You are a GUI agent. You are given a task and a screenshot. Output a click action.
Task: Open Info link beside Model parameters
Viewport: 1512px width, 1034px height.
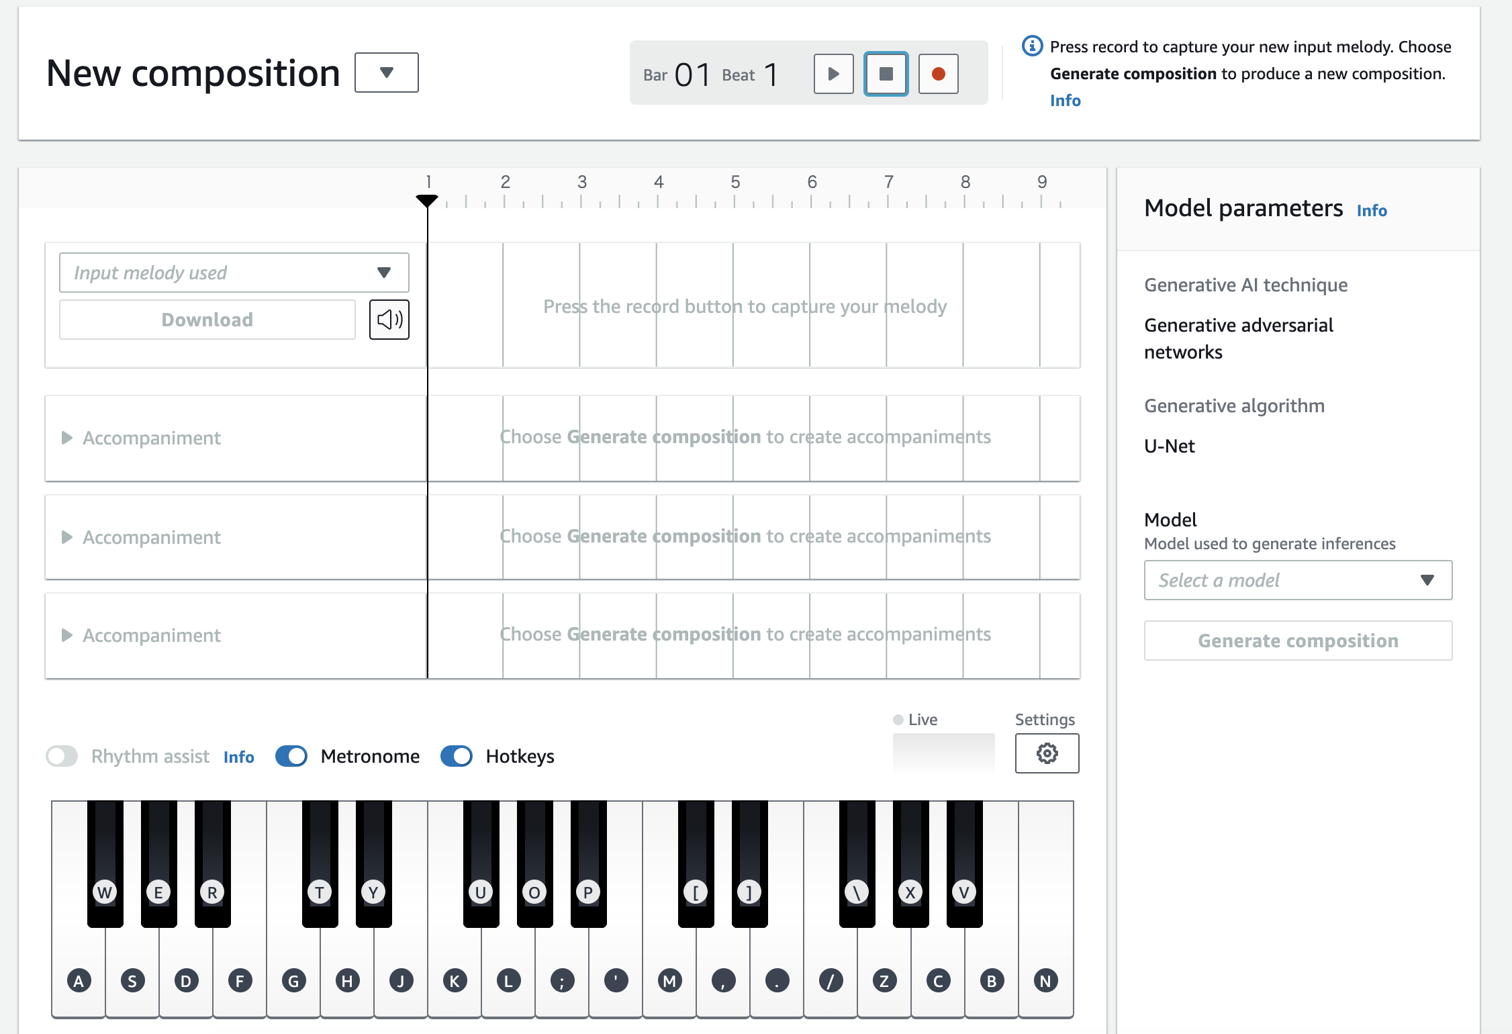click(1371, 211)
